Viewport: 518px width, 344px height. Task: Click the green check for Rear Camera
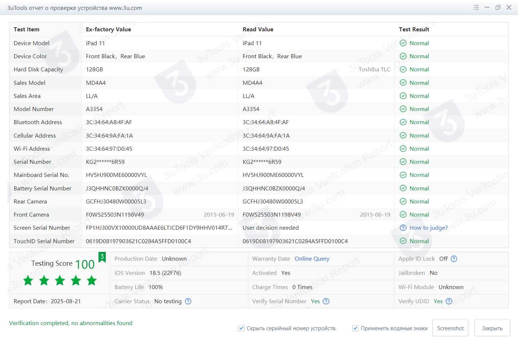403,201
